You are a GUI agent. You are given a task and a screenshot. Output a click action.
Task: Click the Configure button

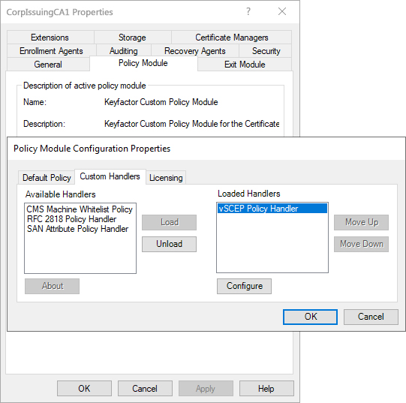point(244,286)
